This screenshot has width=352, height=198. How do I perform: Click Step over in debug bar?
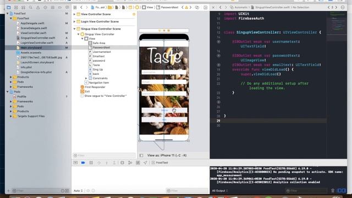tap(99, 163)
